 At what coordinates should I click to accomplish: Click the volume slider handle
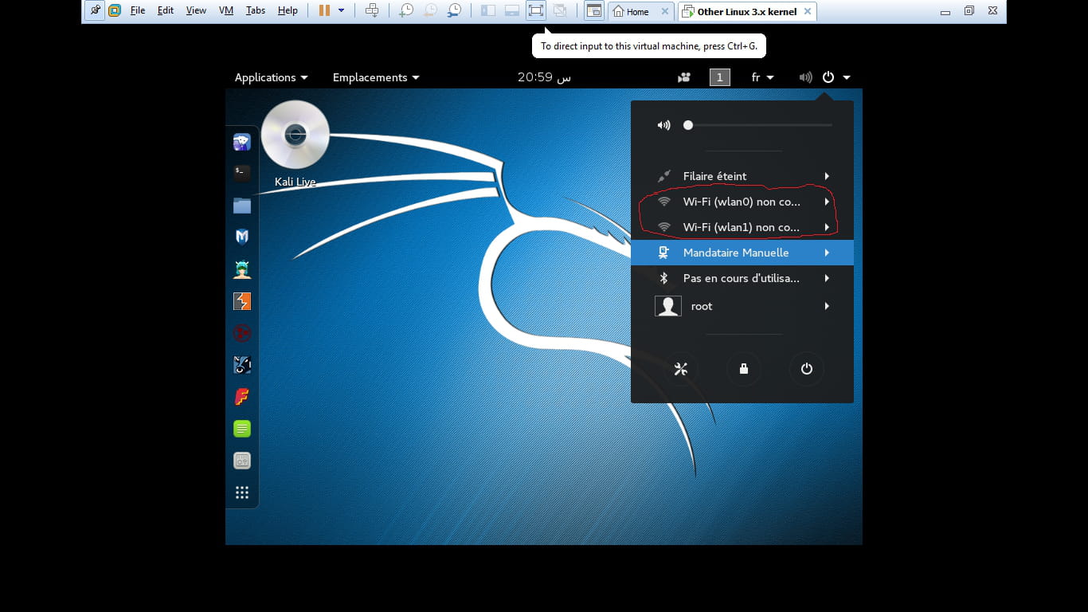(688, 125)
